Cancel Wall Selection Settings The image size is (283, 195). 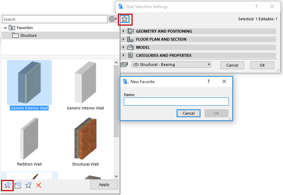point(232,65)
